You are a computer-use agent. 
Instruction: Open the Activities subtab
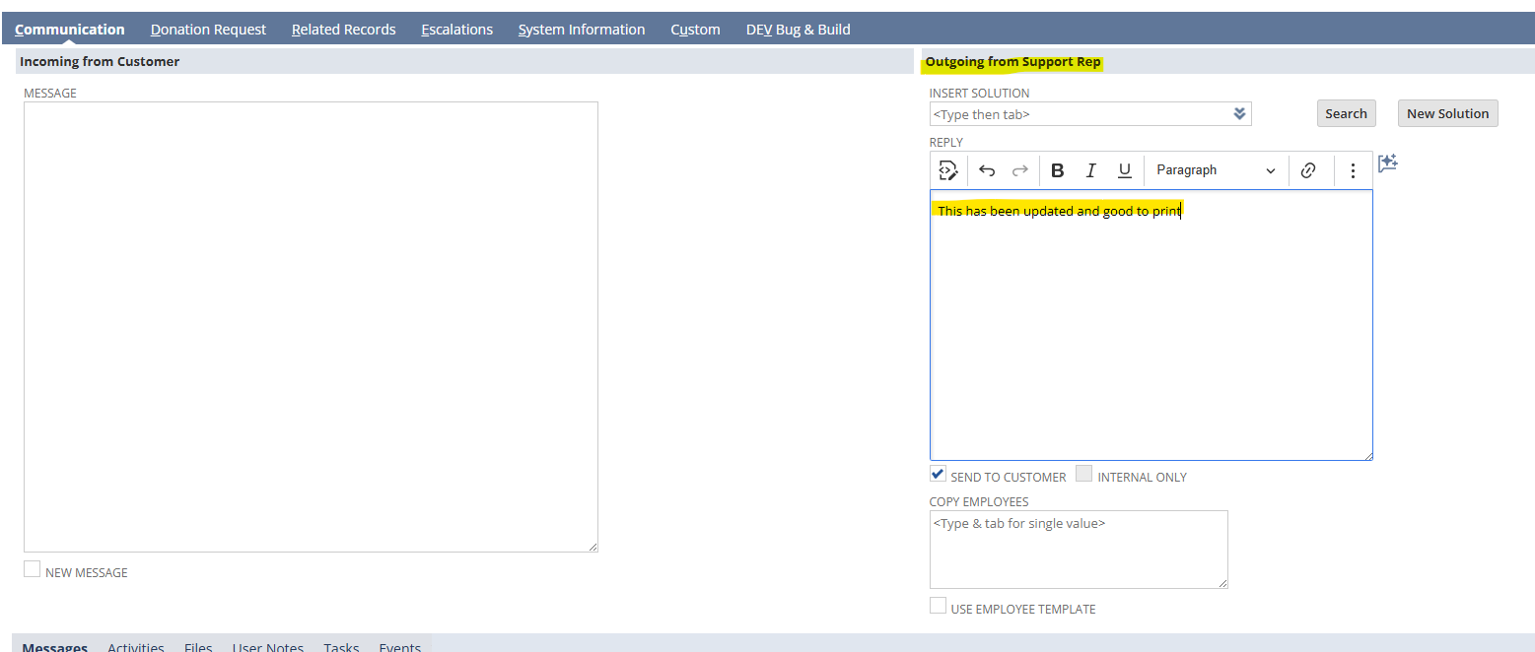point(136,646)
